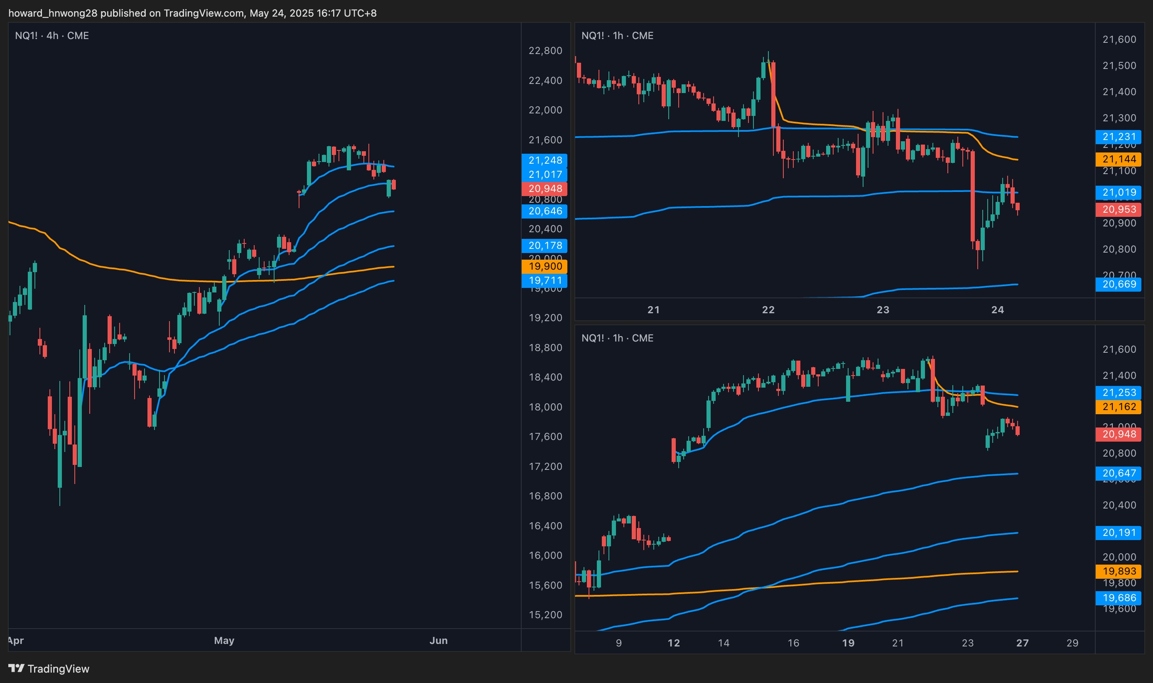Click the TradingView.com publisher header text
1153x683 pixels.
[192, 13]
